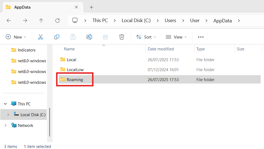Open the Sort dropdown menu

pos(146,37)
